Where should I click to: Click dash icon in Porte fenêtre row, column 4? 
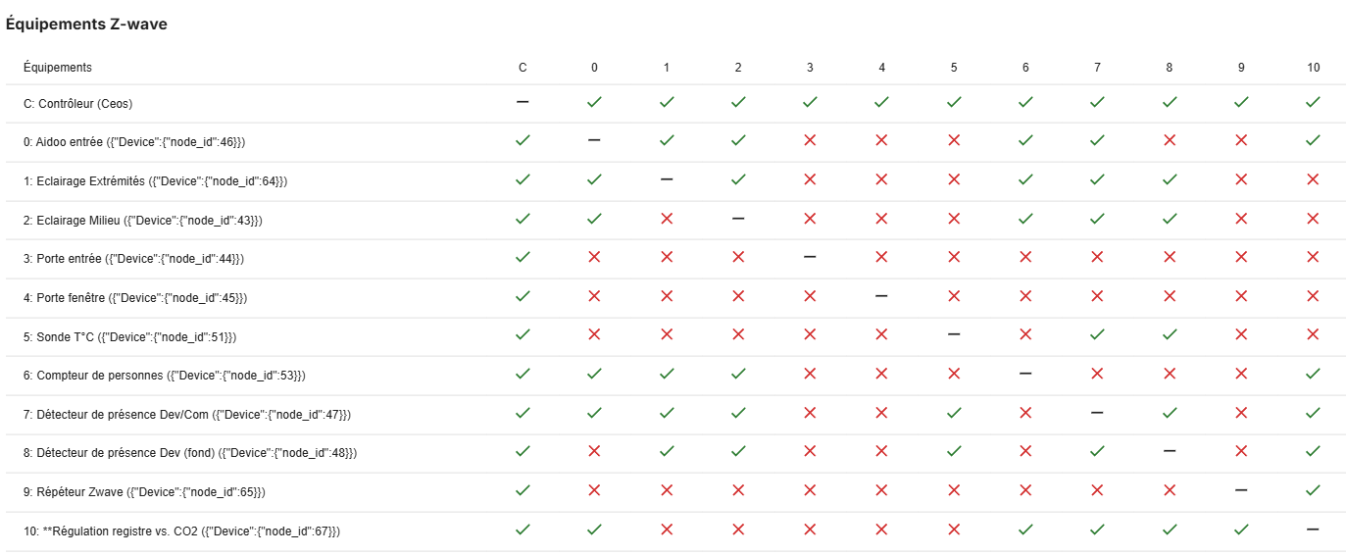click(881, 296)
